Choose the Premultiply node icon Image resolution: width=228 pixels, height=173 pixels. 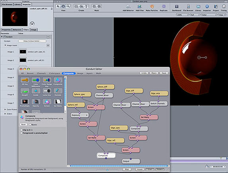25,102
